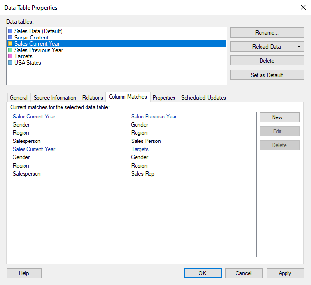
Task: Select the Gender match row under Targets
Action: [133, 157]
